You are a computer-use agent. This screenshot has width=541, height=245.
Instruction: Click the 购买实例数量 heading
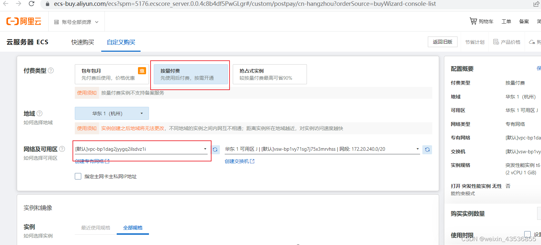tap(468, 214)
